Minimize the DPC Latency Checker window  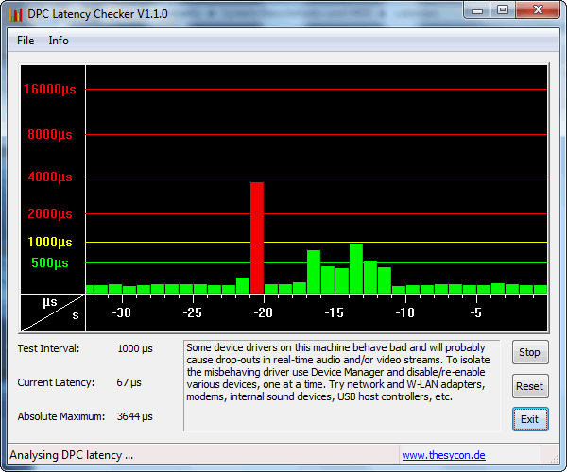tap(477, 10)
